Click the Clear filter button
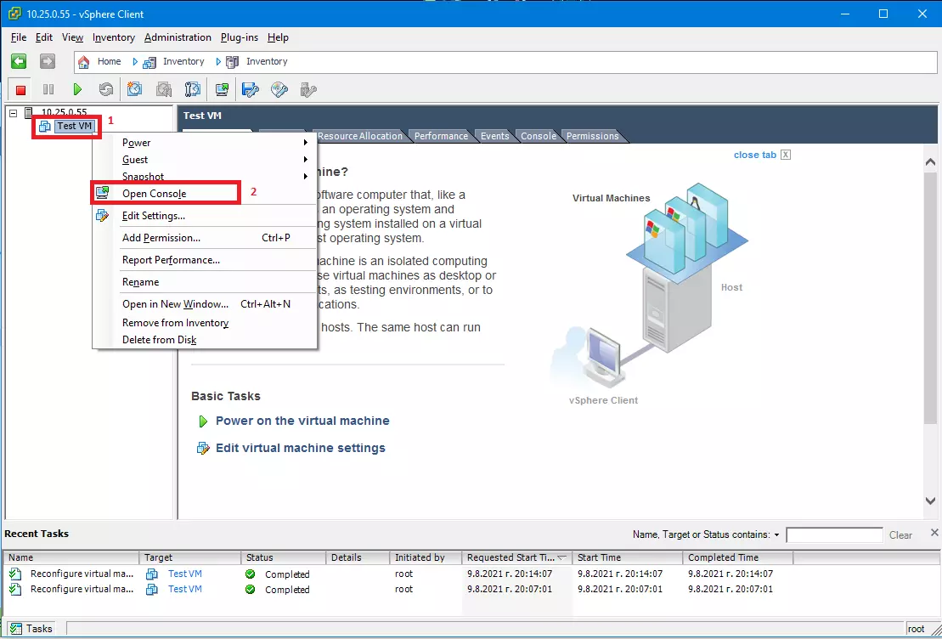The width and height of the screenshot is (942, 639). pos(900,535)
